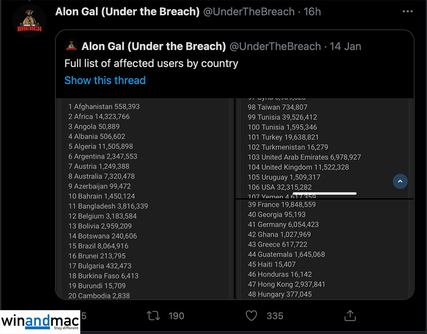Like the tweet with the heart icon

pos(252,316)
